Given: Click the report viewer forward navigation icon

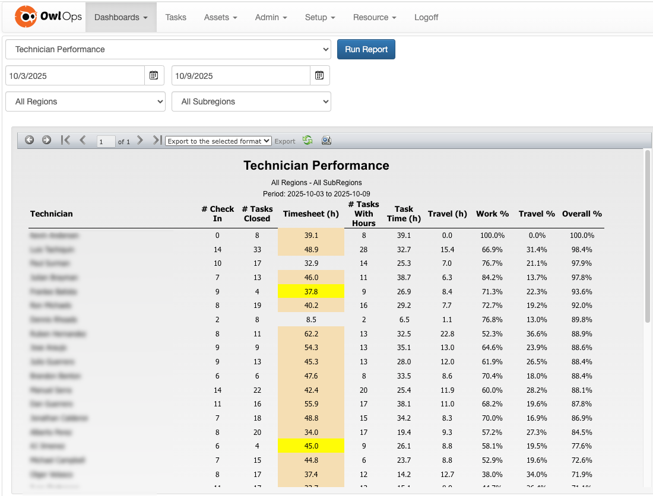Looking at the screenshot, I should 46,141.
